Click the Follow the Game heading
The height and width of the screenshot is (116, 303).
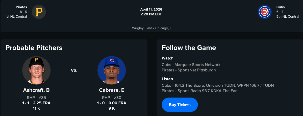click(189, 48)
